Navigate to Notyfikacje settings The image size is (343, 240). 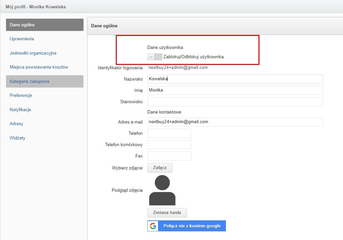20,110
